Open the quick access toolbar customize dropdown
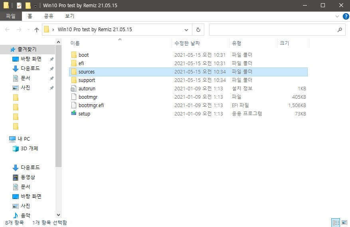The width and height of the screenshot is (350, 227). [x=35, y=6]
